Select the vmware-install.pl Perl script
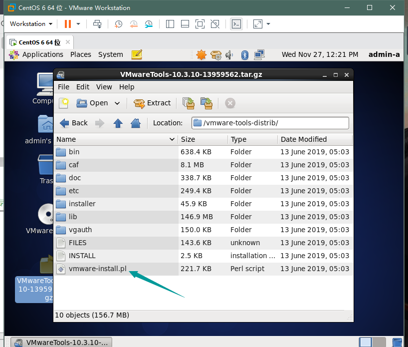408x347 pixels. pos(203,269)
